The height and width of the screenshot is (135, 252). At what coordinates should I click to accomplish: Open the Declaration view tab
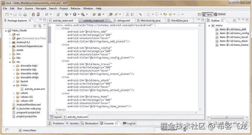tap(89, 123)
